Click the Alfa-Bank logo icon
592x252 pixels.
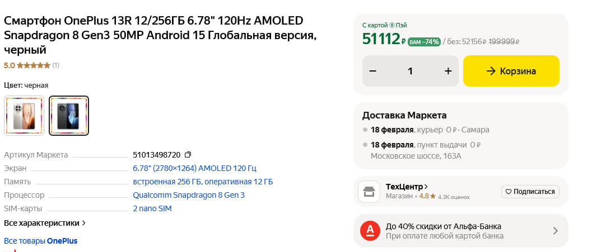click(369, 231)
